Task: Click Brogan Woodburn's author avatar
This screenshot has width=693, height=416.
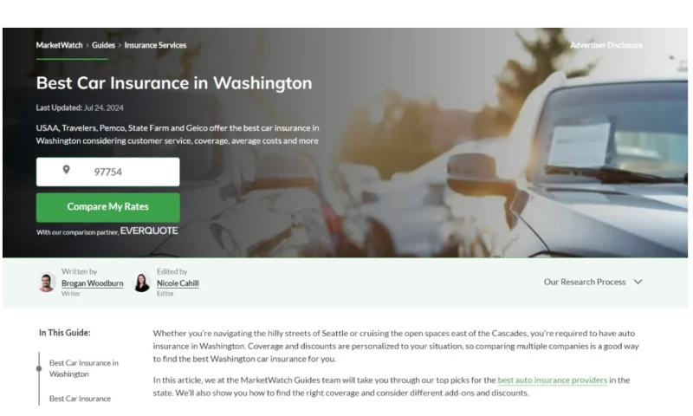Action: click(47, 283)
